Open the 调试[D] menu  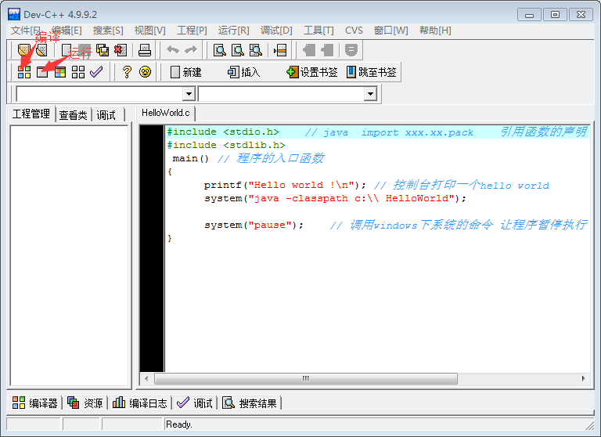click(x=276, y=31)
